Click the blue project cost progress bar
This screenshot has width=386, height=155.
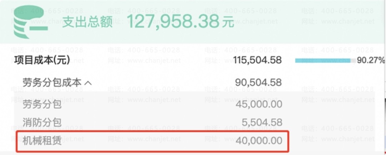[x=323, y=60]
